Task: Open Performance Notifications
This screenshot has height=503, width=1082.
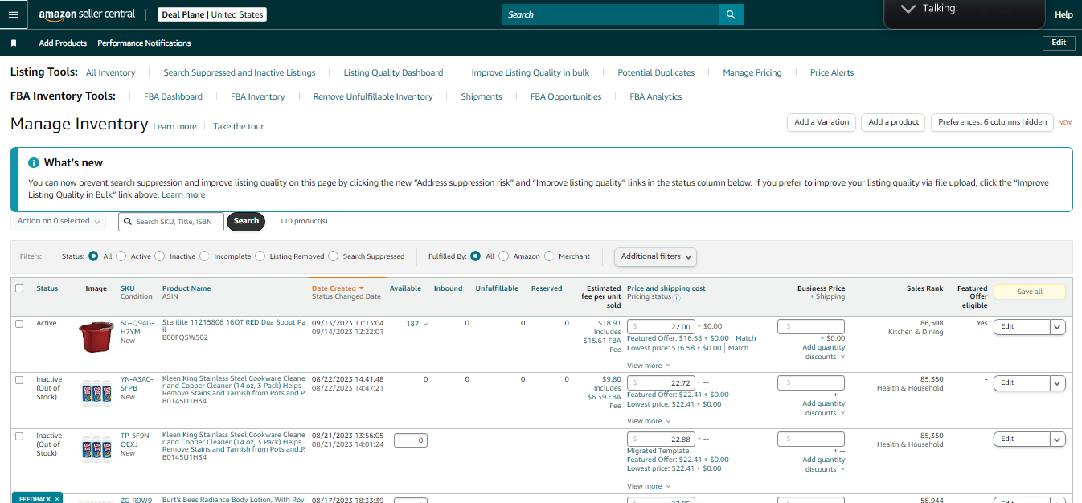Action: tap(144, 43)
